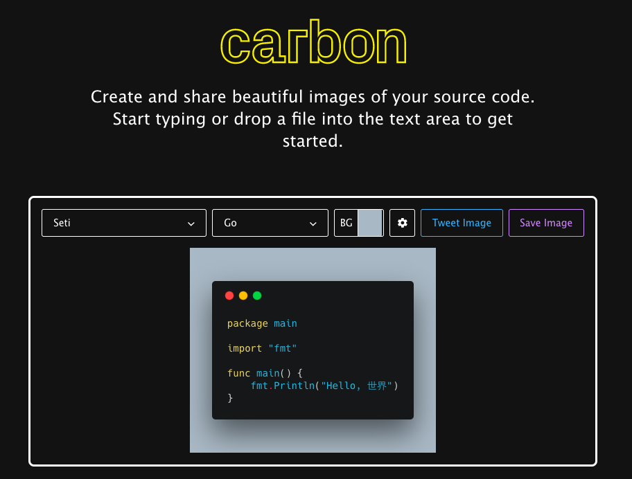Click the fmt.Println code line
632x479 pixels.
pos(324,386)
